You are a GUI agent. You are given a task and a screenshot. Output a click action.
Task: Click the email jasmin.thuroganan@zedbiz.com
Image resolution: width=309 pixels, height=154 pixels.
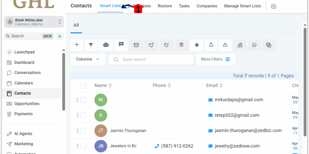click(248, 131)
